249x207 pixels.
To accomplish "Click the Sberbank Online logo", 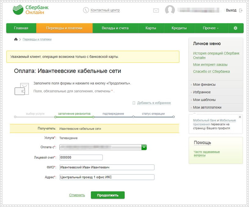I will tap(31, 10).
